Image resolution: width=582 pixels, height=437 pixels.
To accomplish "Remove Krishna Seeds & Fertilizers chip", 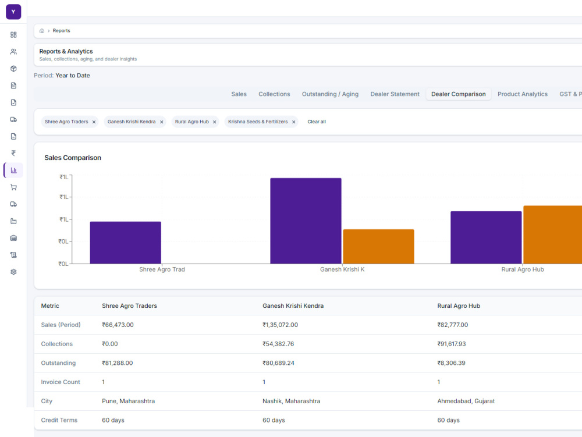I will pos(293,122).
